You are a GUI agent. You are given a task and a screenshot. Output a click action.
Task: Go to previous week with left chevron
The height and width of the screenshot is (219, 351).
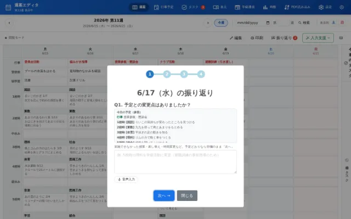(9, 23)
